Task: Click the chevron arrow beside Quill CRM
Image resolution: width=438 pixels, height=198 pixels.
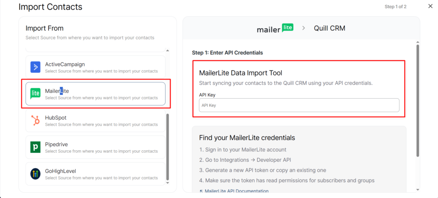Action: [x=304, y=28]
